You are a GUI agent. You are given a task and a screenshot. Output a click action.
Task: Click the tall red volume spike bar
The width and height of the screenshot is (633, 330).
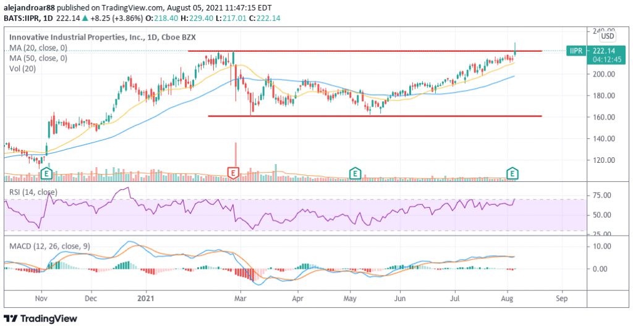tap(236, 155)
